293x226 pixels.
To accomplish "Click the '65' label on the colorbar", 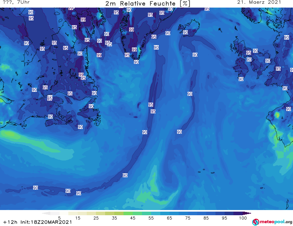I will click(169, 218).
